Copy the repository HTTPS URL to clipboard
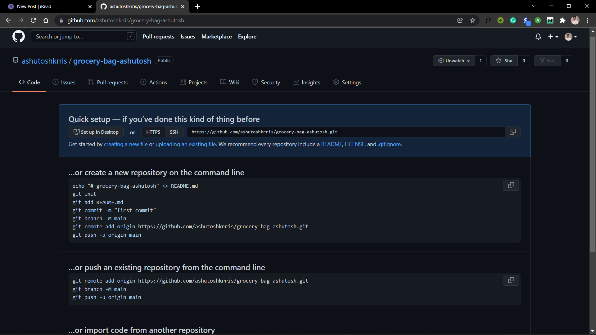The height and width of the screenshot is (335, 596). click(512, 132)
